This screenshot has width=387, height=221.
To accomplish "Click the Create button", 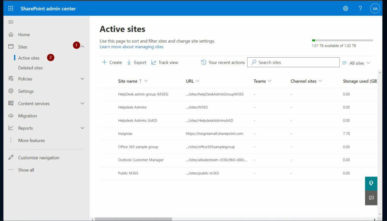I will click(x=112, y=63).
